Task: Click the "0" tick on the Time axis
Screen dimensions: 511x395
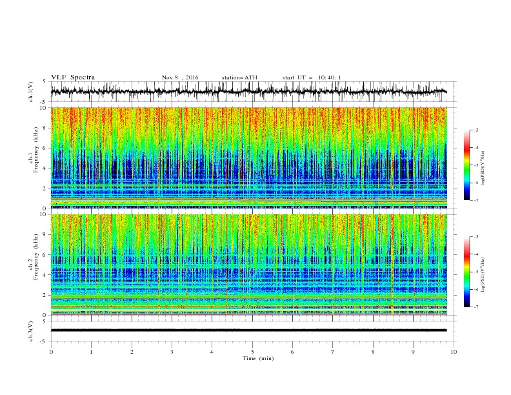Action: coord(51,352)
